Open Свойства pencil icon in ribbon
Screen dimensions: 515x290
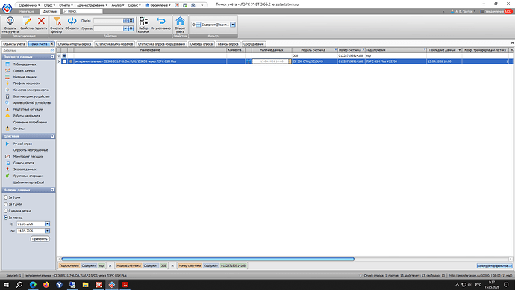(27, 22)
